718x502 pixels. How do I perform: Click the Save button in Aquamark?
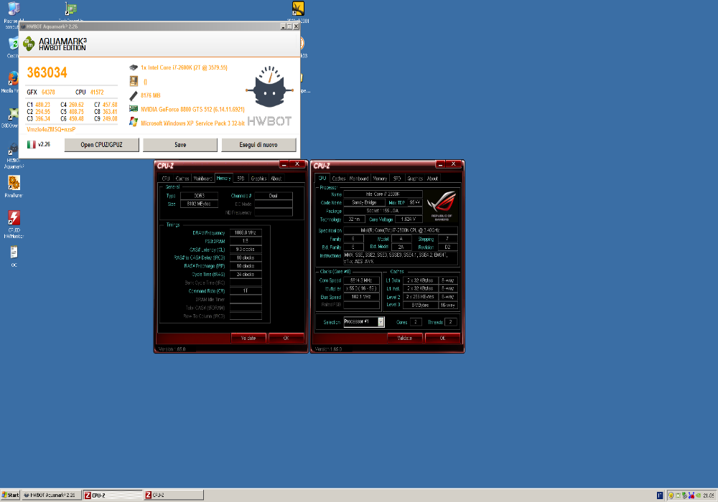click(x=180, y=145)
